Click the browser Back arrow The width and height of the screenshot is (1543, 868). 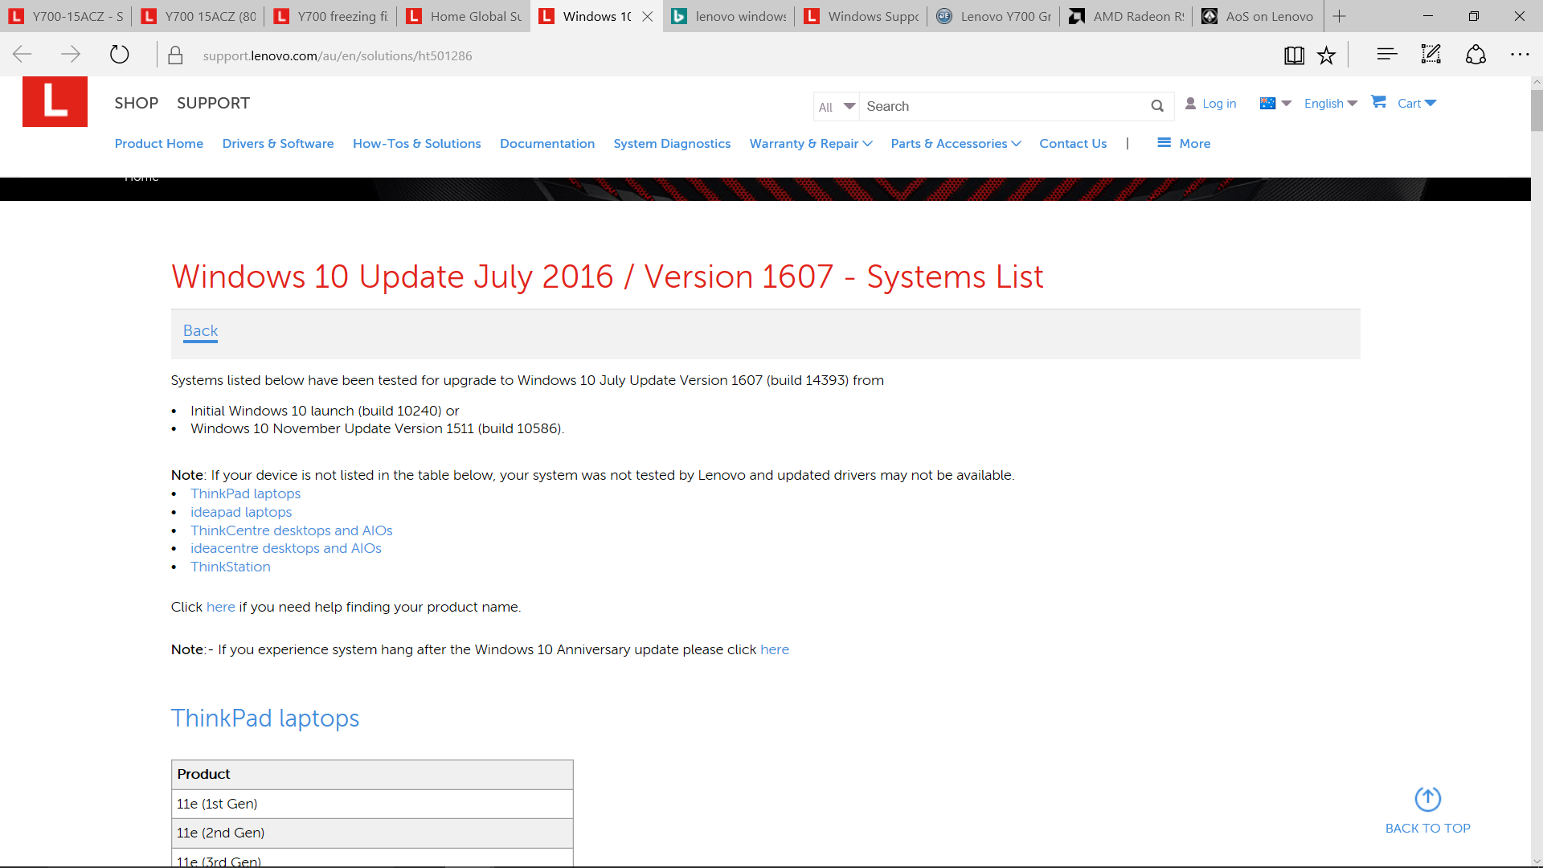coord(23,55)
